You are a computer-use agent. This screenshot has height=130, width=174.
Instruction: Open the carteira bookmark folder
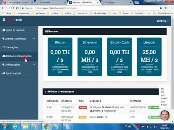click(53, 13)
